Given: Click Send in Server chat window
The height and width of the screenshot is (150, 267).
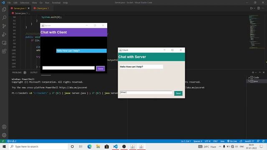Looking at the screenshot, I should (x=101, y=69).
